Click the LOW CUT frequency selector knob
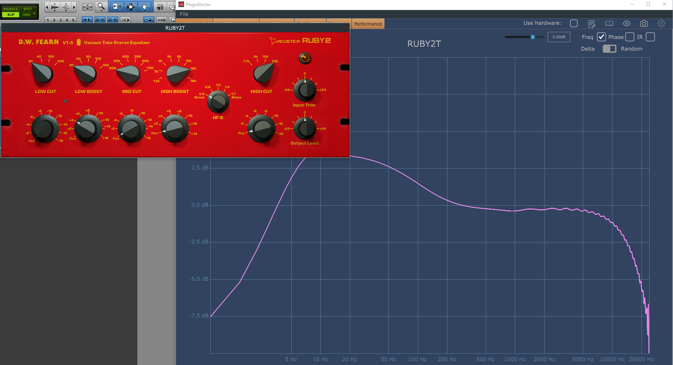The image size is (673, 365). pyautogui.click(x=43, y=73)
